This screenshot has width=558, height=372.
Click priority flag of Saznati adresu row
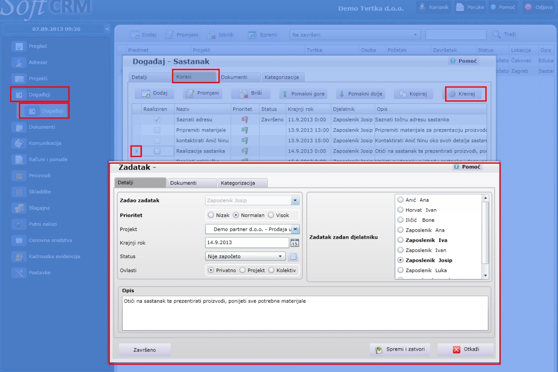tap(245, 120)
